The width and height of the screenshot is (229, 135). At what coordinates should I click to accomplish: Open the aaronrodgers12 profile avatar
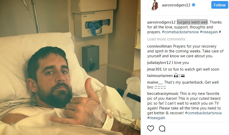[x=153, y=5]
